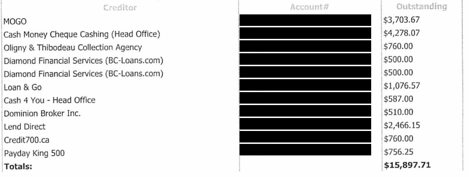Click the redacted account number for MOGO
469x177 pixels.
pos(305,20)
